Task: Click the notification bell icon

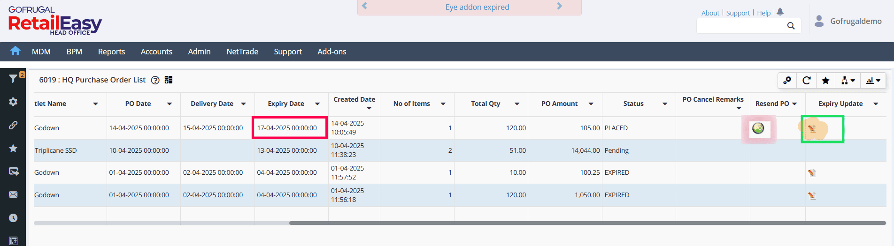Action: coord(780,12)
